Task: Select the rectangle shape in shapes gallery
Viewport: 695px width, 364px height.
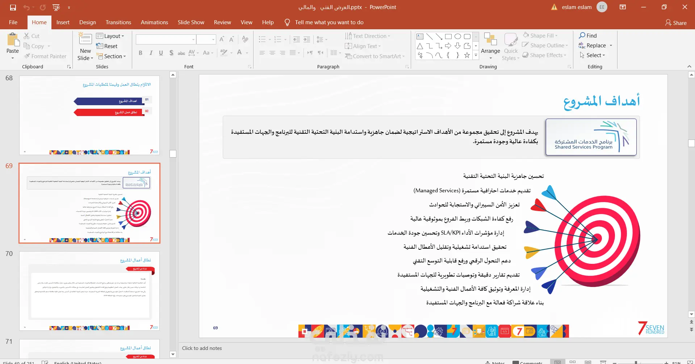Action: 448,36
